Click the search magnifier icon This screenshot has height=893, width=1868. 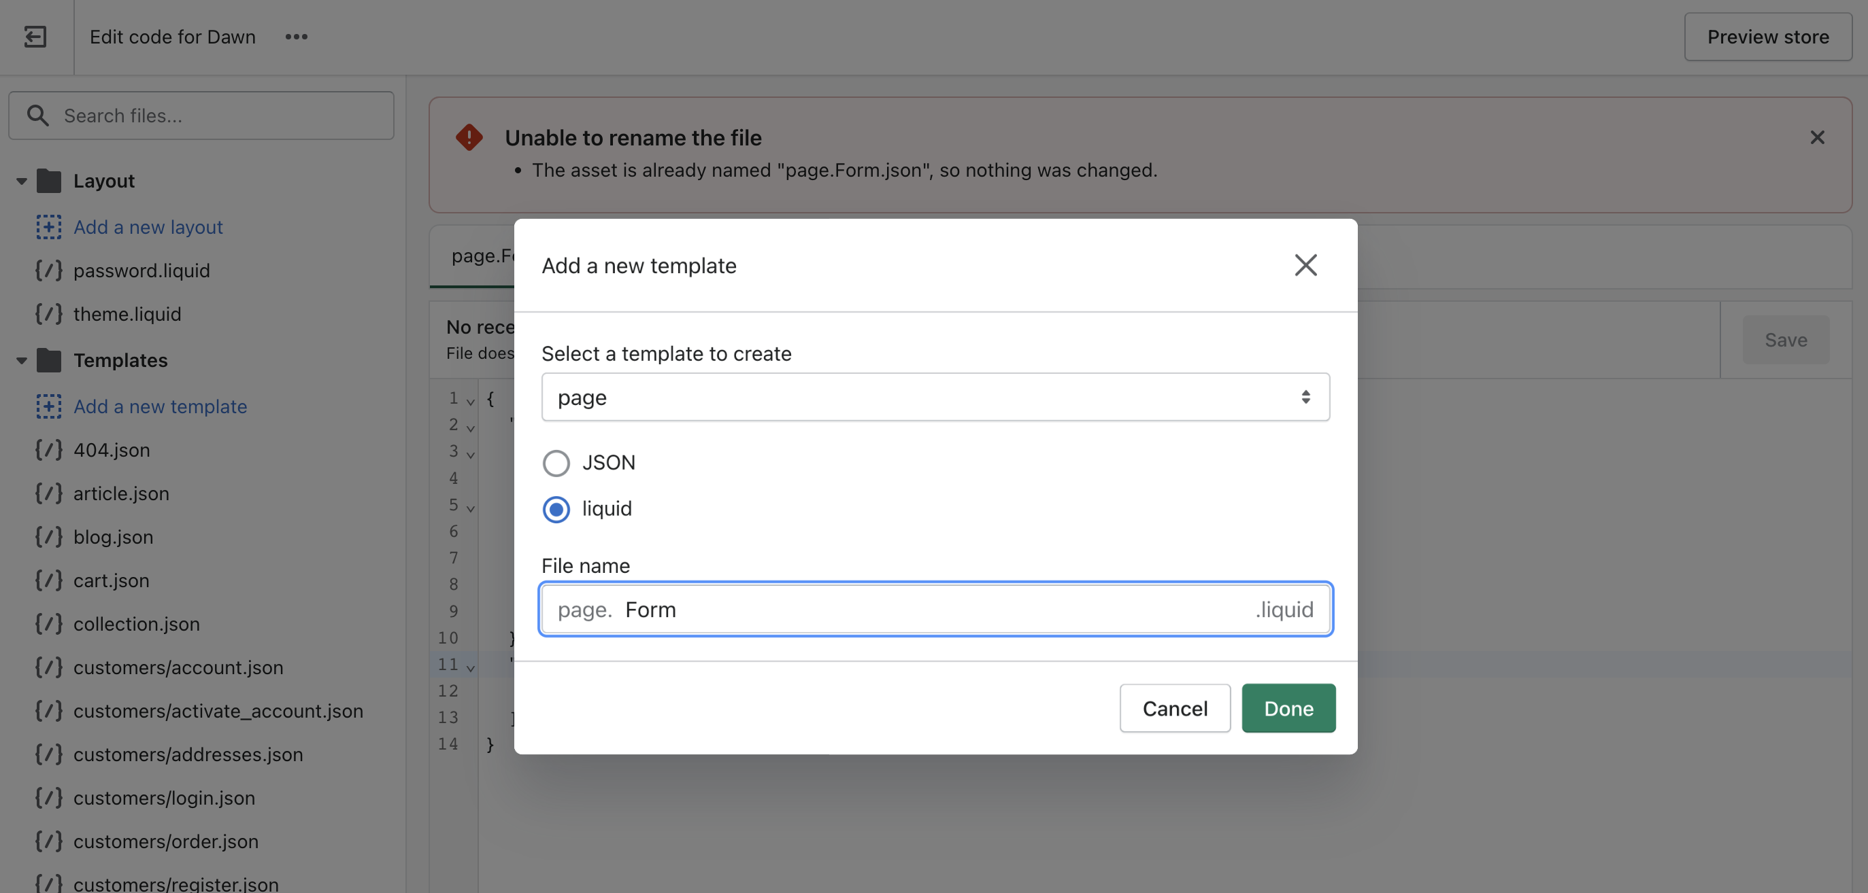(x=37, y=115)
